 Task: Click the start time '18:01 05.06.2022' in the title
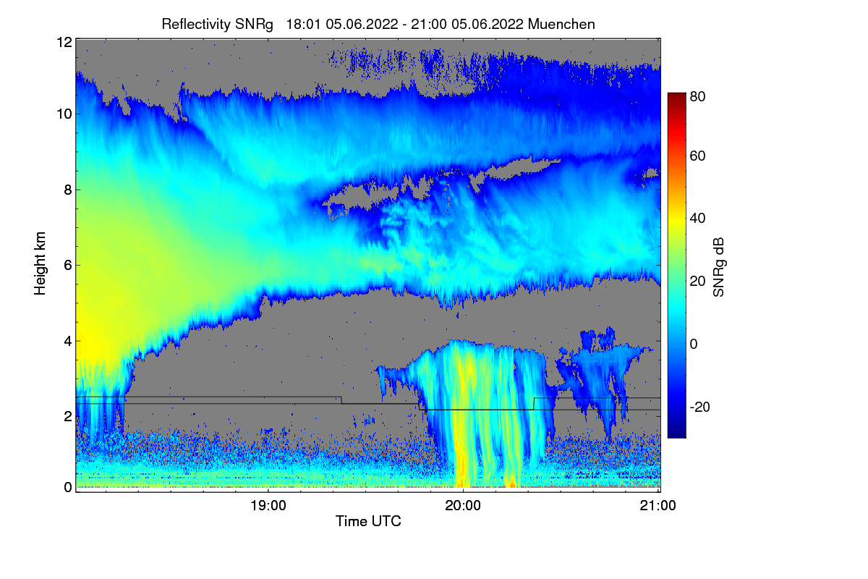[341, 24]
